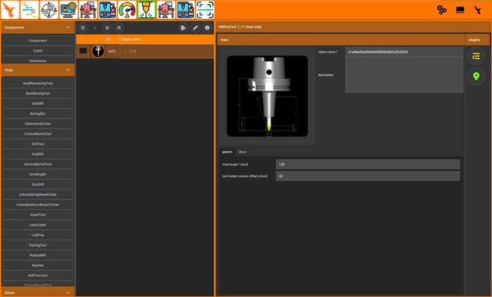Select EndMill tool type
Image resolution: width=492 pixels, height=297 pixels.
click(38, 154)
